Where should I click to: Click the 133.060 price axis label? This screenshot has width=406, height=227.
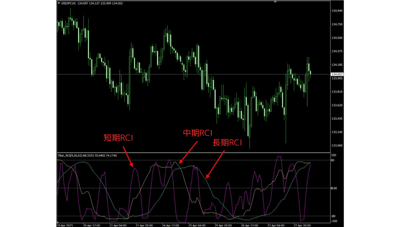[337, 145]
